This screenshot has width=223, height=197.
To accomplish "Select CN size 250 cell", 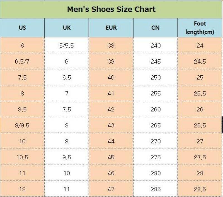I will click(156, 77).
